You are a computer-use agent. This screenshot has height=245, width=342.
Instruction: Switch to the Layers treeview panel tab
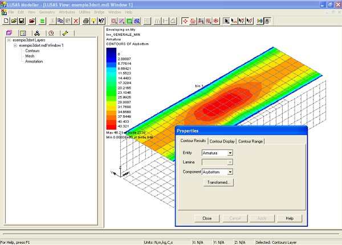[x=9, y=33]
